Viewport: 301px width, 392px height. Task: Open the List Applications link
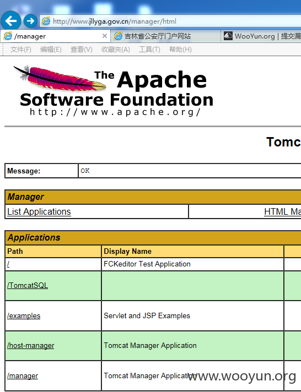(39, 211)
